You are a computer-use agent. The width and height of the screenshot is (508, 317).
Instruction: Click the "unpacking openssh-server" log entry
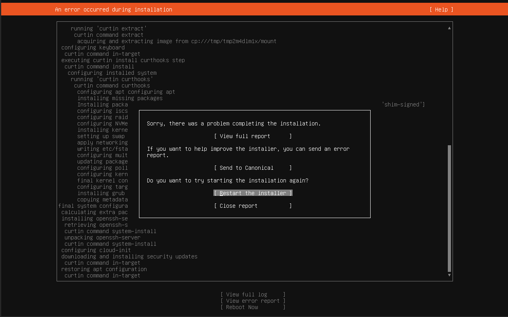point(102,237)
